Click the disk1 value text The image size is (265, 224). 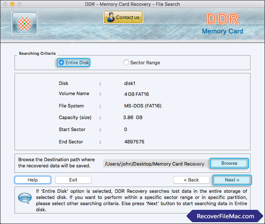[130, 84]
